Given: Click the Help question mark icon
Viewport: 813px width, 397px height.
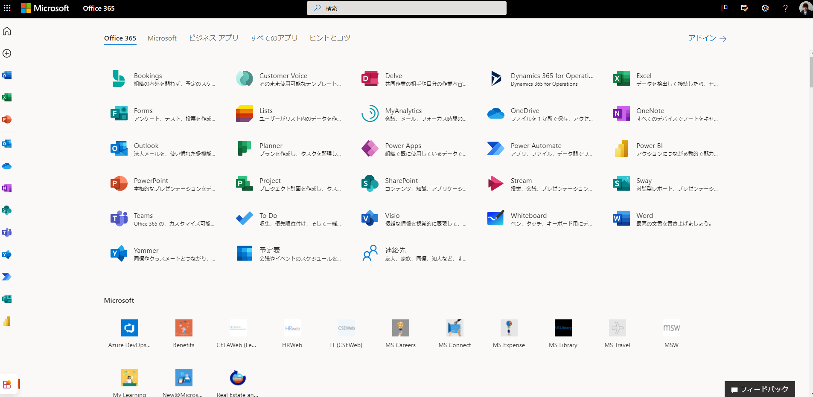Looking at the screenshot, I should click(x=785, y=8).
